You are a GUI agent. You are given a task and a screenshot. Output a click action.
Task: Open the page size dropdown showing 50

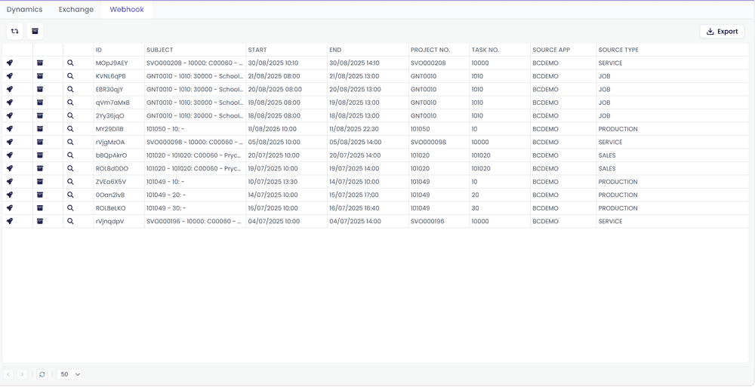coord(69,374)
